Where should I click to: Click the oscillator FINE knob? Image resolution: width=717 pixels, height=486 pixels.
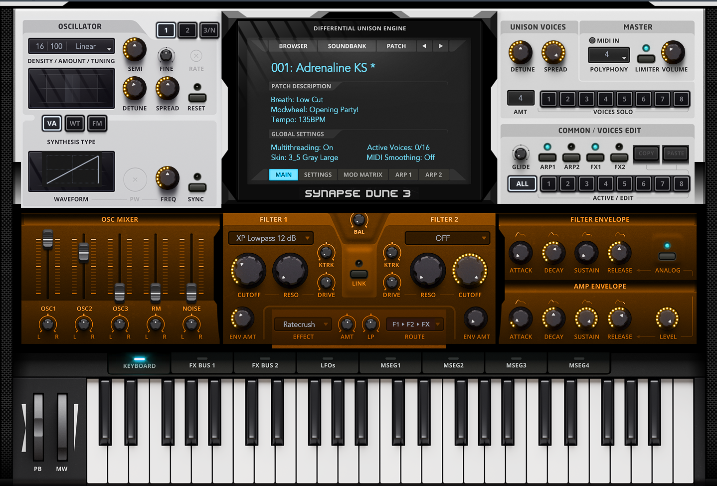[x=166, y=55]
